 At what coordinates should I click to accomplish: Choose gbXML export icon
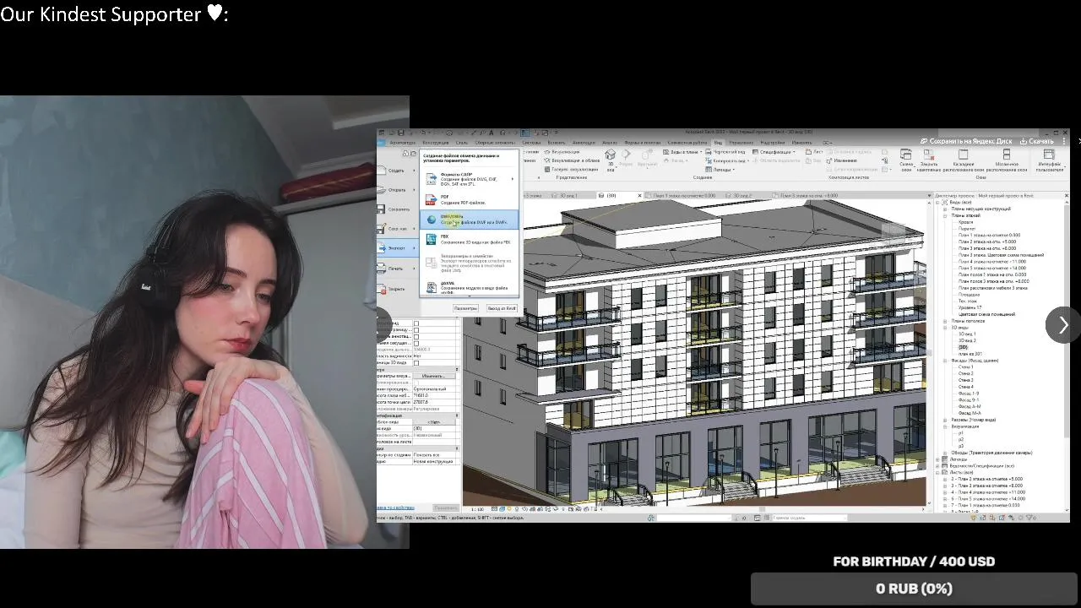[432, 287]
